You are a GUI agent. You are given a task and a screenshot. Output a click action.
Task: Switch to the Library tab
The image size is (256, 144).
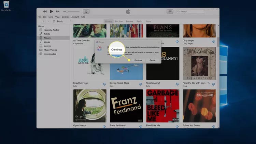click(109, 21)
